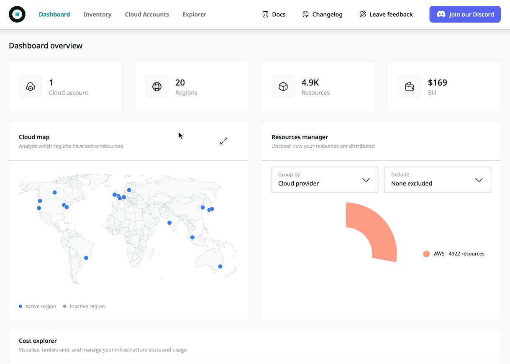Click the Leave feedback pencil icon
The width and height of the screenshot is (510, 364).
363,14
